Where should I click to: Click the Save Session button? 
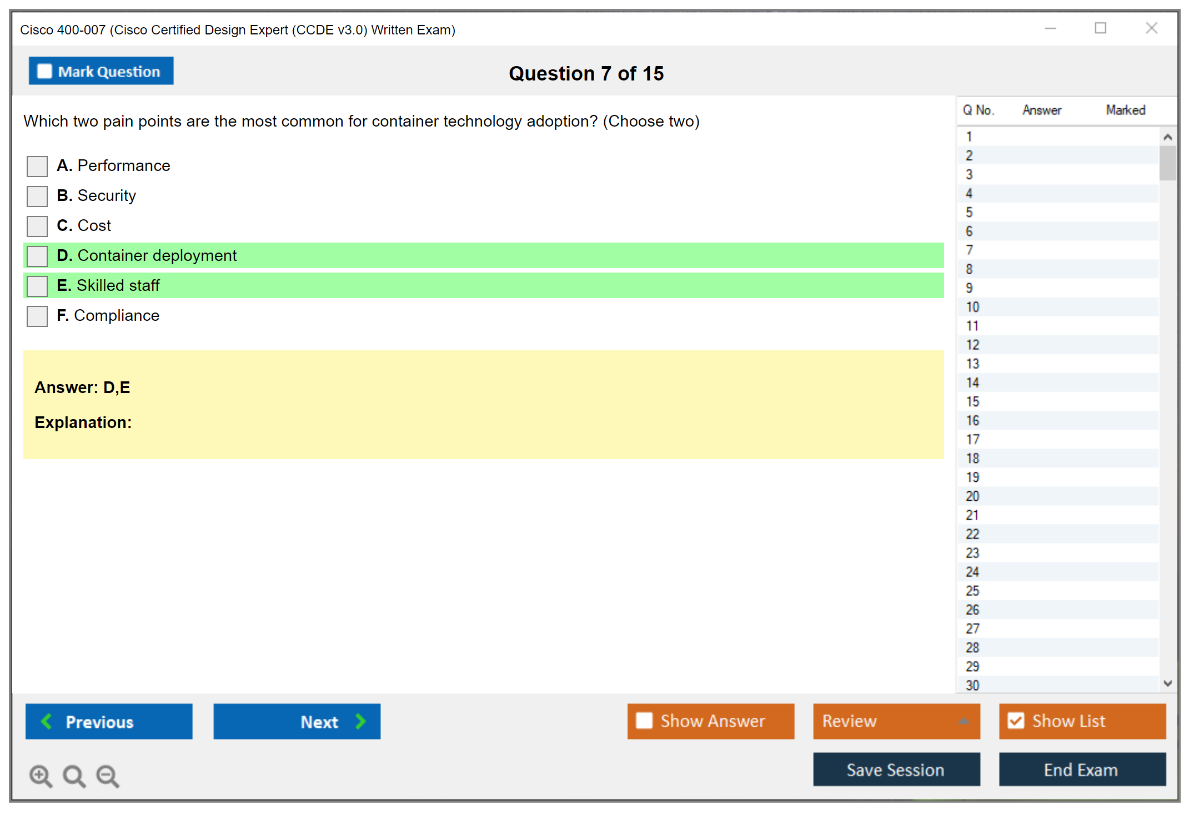pyautogui.click(x=896, y=769)
